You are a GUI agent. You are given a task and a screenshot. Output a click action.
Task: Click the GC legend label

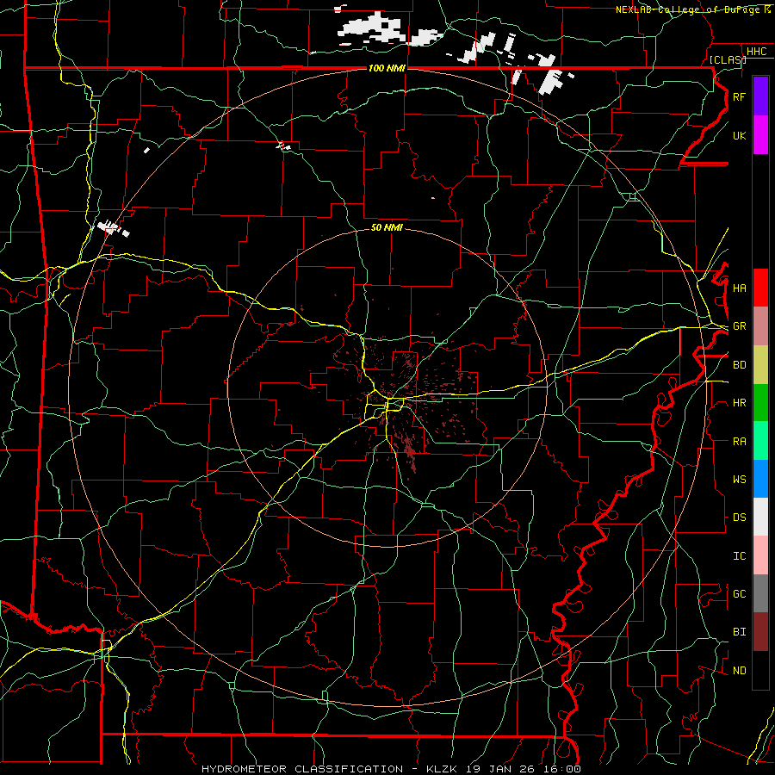coord(739,594)
